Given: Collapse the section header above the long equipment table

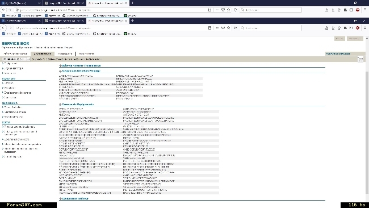Looking at the screenshot, I should pos(76,105).
